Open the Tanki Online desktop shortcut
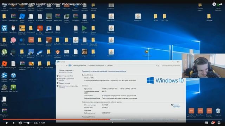225x126 pixels. point(4,89)
